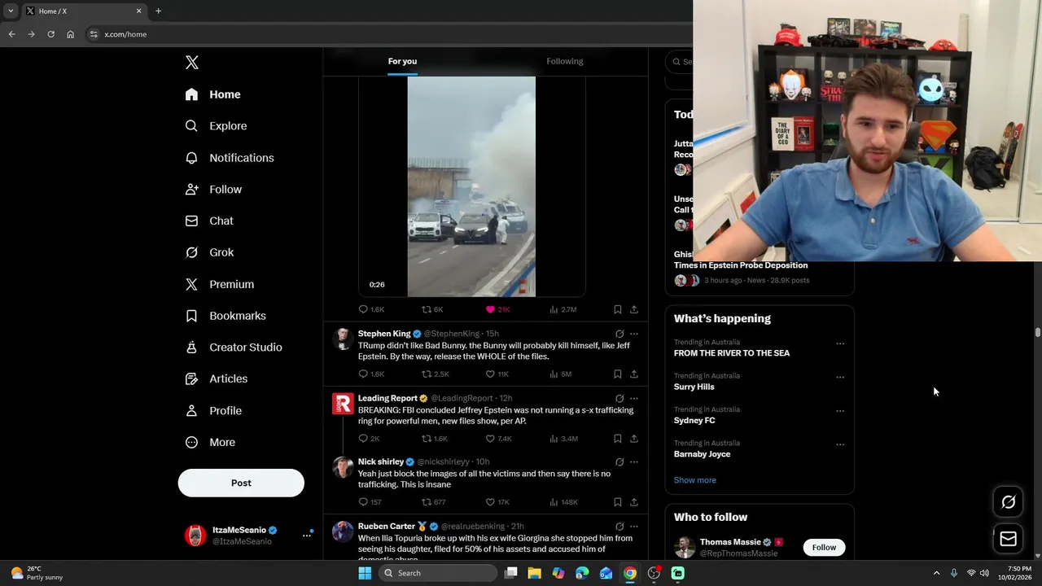Bookmark the Leading Report post

(x=617, y=439)
